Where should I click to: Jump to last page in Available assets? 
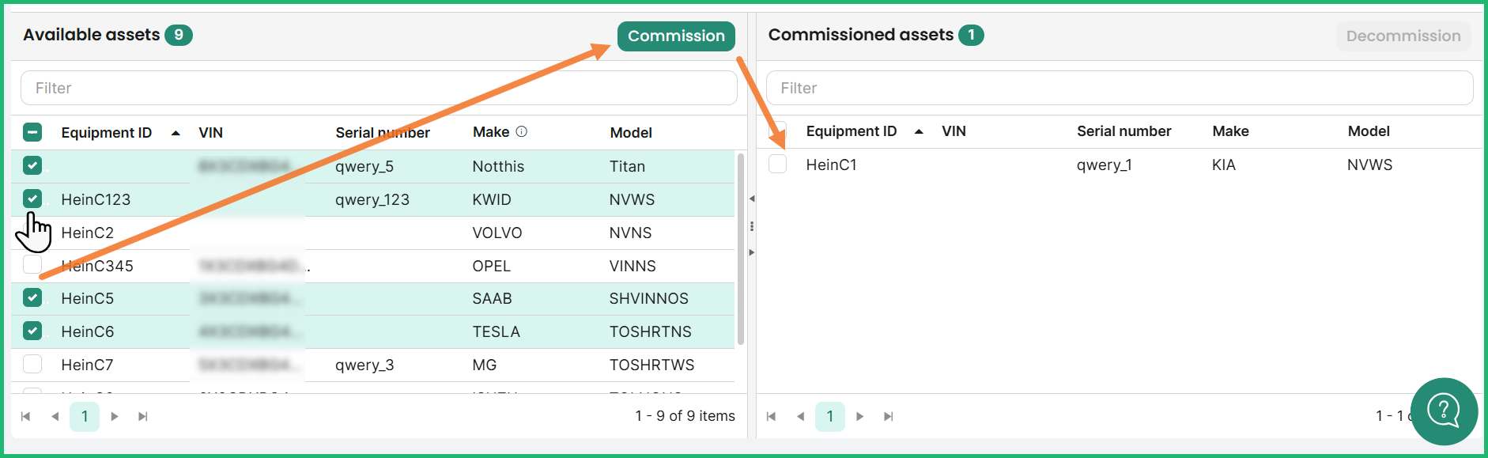point(143,416)
